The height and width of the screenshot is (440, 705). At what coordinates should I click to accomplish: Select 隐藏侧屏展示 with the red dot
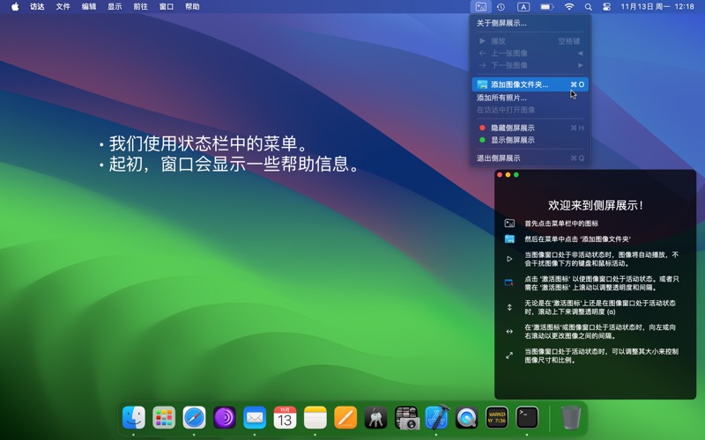click(512, 128)
